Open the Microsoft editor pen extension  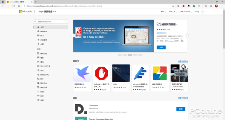coord(140,78)
